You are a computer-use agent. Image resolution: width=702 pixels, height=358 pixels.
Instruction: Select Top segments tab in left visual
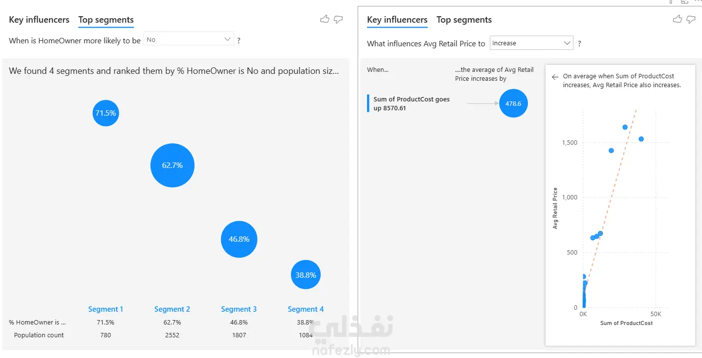click(106, 20)
